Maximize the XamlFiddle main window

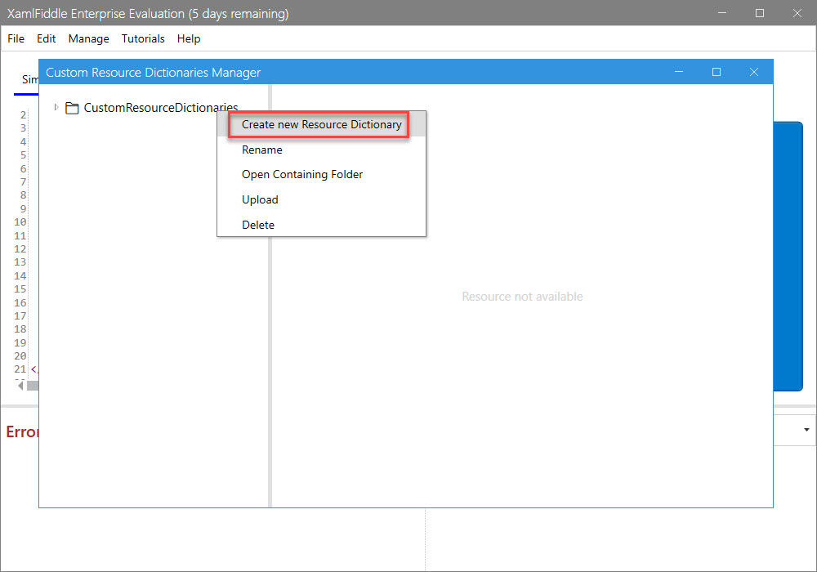tap(760, 13)
